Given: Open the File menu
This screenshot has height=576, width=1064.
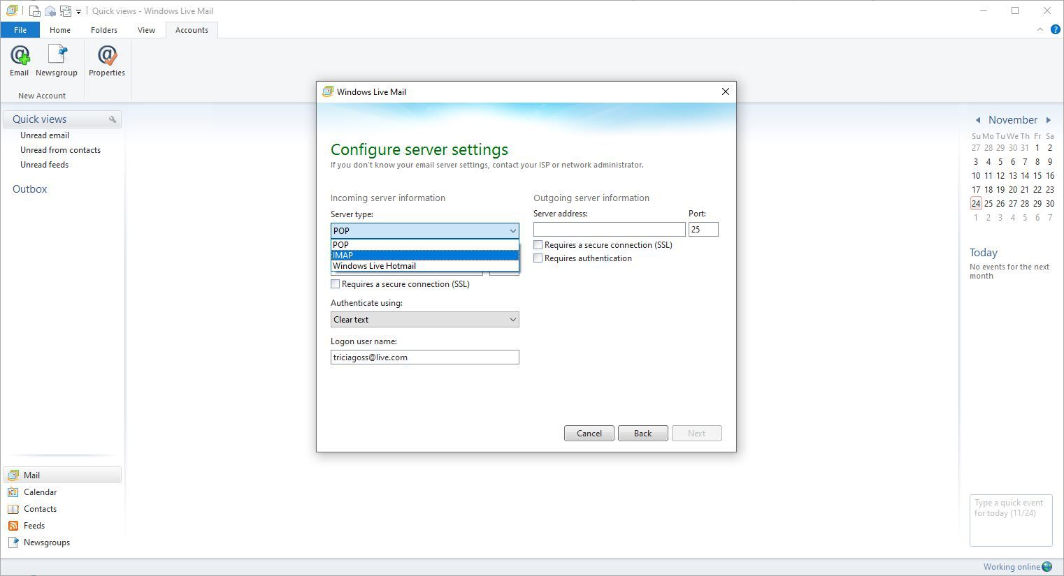Looking at the screenshot, I should tap(20, 30).
